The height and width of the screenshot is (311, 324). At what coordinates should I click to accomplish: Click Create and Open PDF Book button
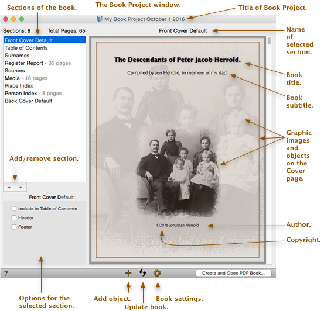coord(234,273)
